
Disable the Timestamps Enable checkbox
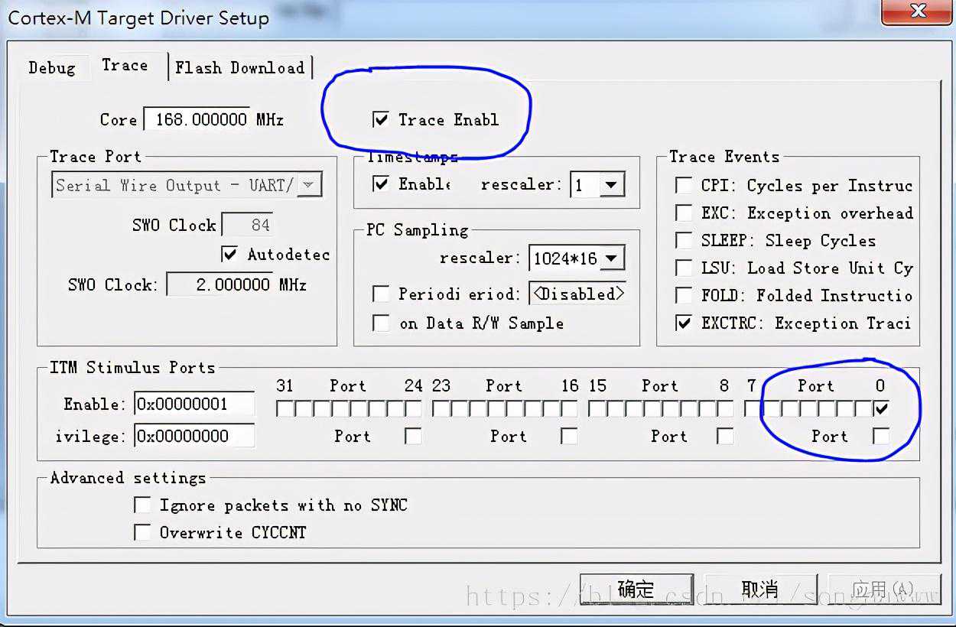tap(380, 184)
